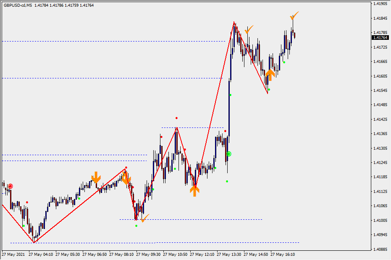Click the 1.41905 label on the price axis

(380, 4)
